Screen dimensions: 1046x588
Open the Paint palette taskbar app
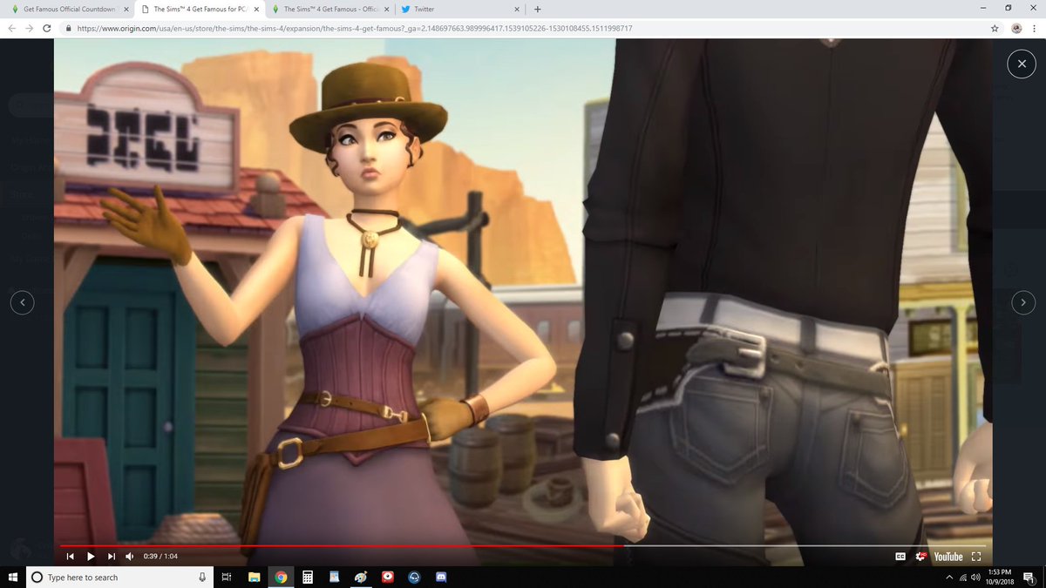361,577
